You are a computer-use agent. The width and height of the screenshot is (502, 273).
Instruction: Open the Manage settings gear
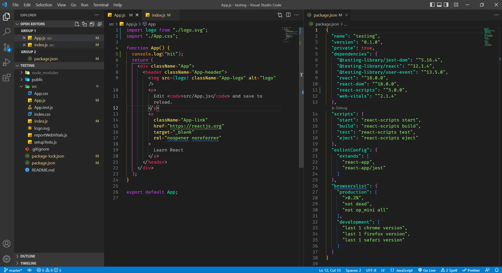tap(7, 259)
